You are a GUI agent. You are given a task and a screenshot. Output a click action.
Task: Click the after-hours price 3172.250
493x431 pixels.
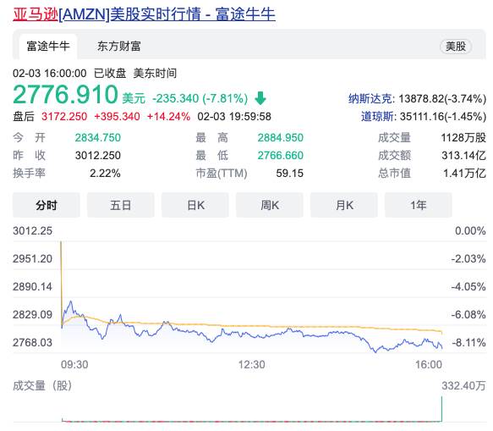click(x=64, y=117)
